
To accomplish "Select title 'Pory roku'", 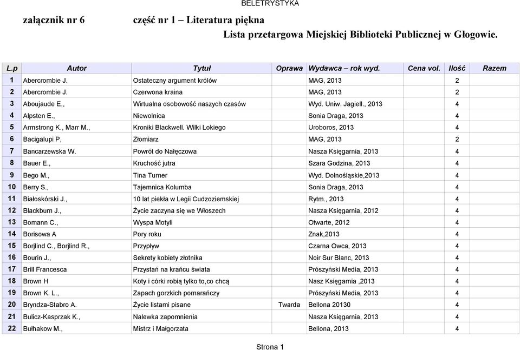I will pos(147,234).
